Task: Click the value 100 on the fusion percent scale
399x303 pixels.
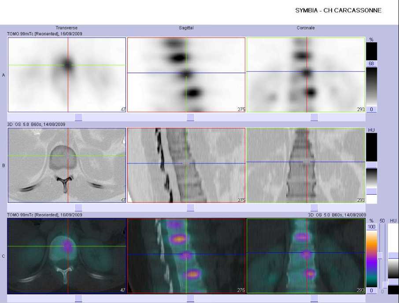Action: (372, 227)
